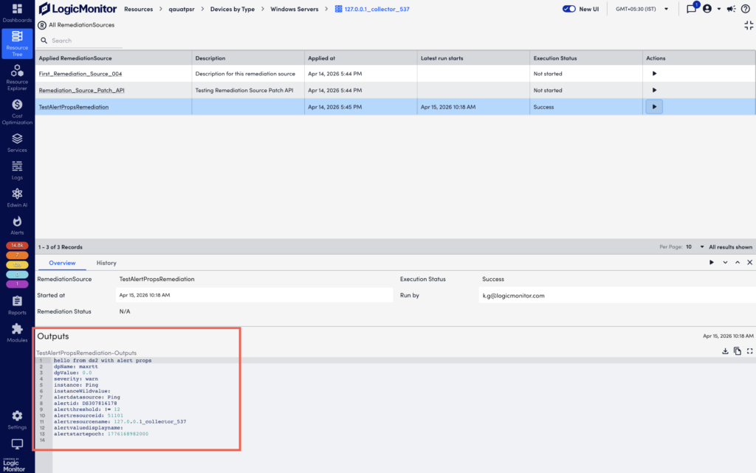Click the monitor icon below Settings
This screenshot has height=473, width=756.
pyautogui.click(x=17, y=443)
